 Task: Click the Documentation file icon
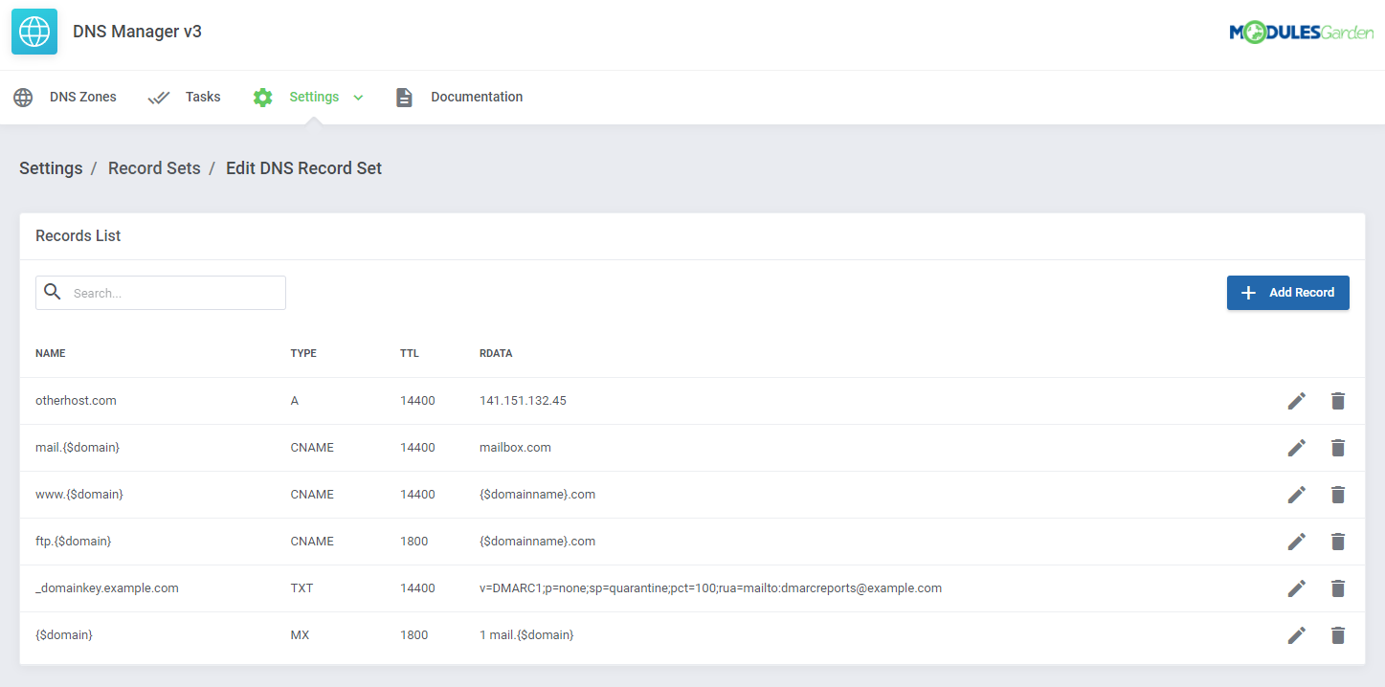pos(404,98)
